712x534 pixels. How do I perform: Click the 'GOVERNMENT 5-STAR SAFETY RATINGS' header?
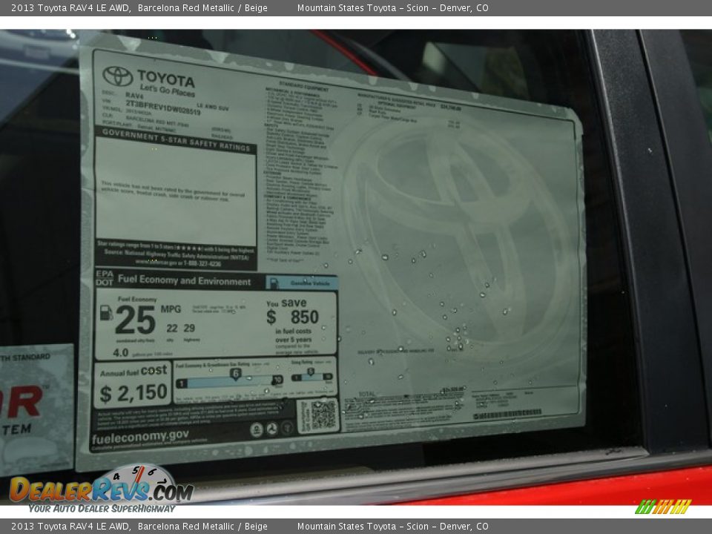[x=177, y=140]
